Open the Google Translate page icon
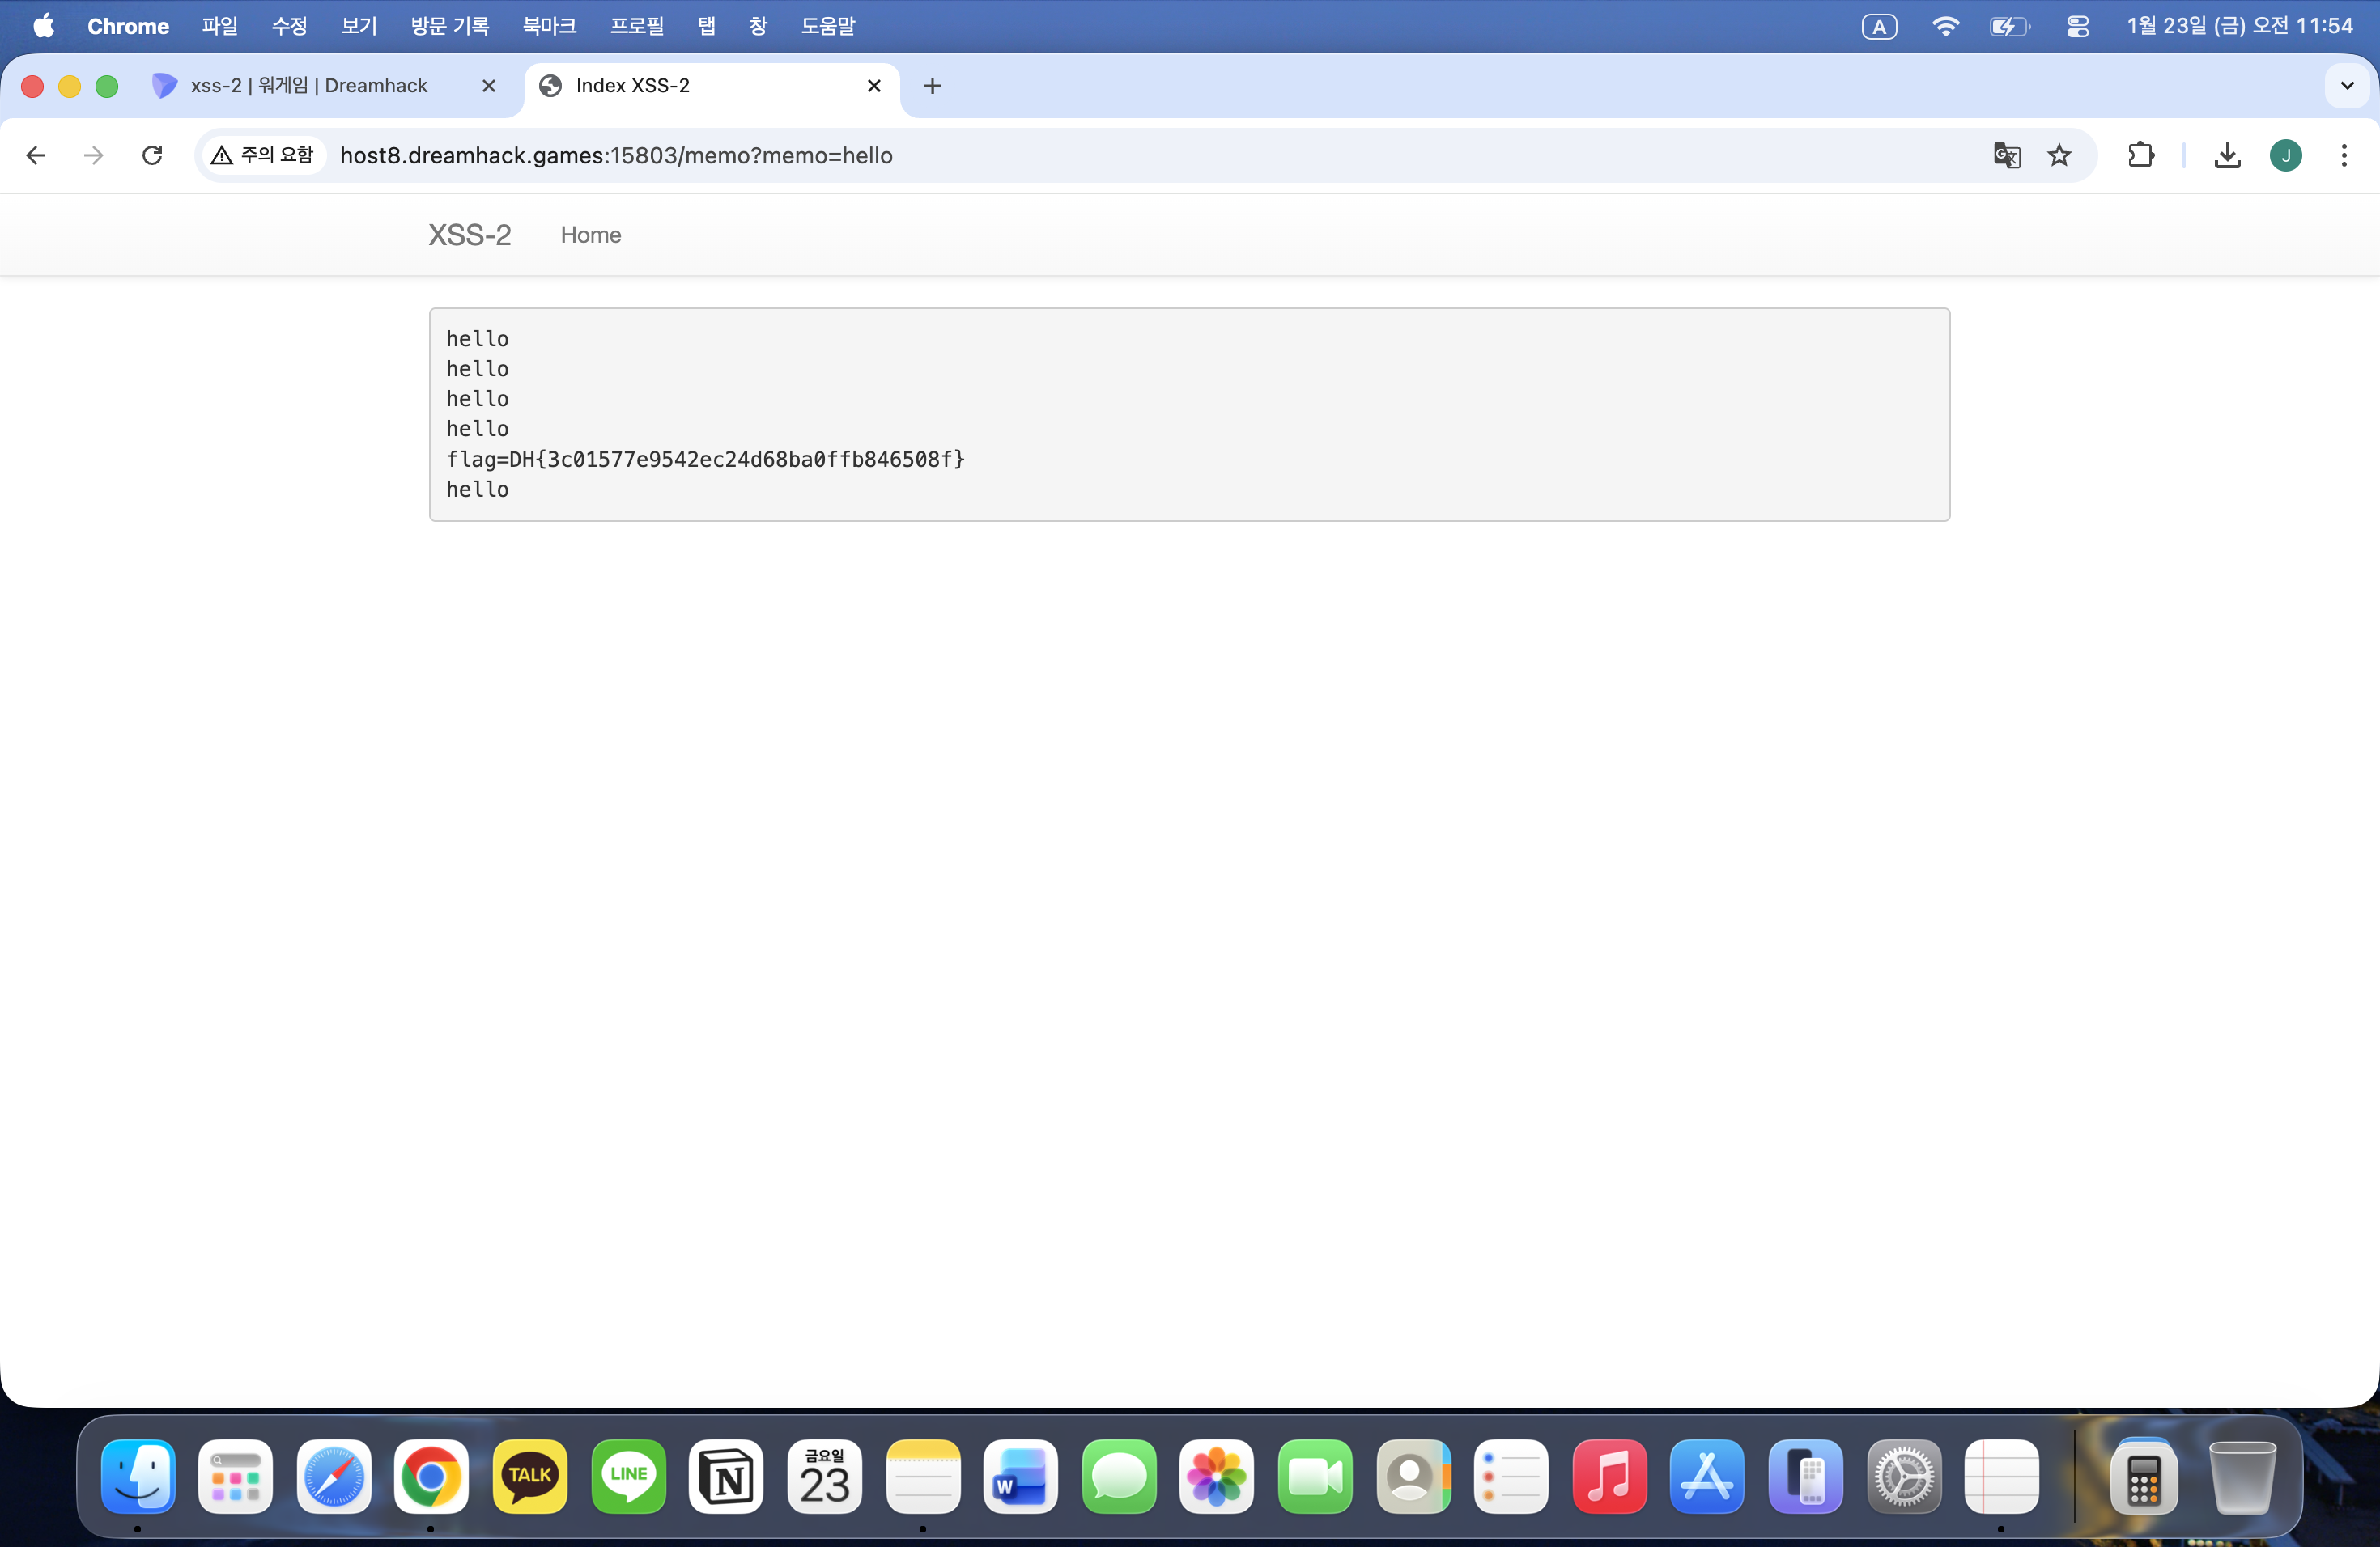This screenshot has width=2380, height=1547. coord(2006,155)
